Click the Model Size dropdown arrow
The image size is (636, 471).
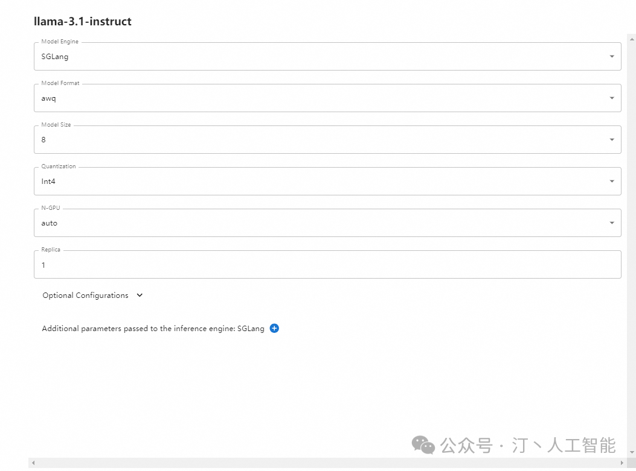(x=612, y=140)
